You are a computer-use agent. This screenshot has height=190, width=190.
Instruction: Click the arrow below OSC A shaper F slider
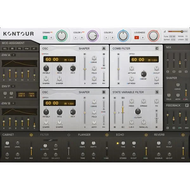coord(85,83)
